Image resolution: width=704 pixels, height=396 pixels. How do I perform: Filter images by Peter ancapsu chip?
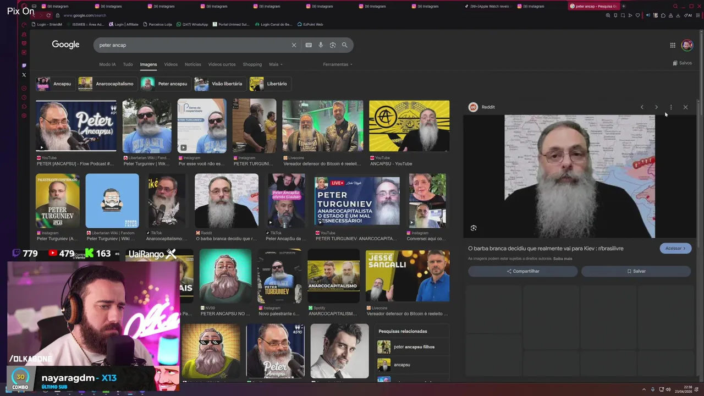[165, 84]
